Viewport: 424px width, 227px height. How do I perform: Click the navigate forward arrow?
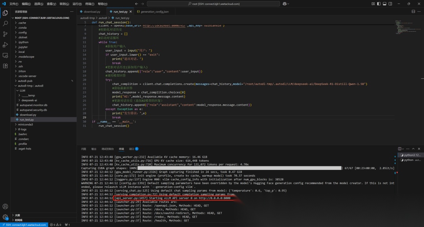[x=143, y=4]
